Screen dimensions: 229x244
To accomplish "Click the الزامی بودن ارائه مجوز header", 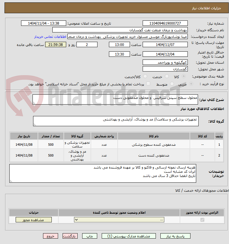I will pos(202,212).
